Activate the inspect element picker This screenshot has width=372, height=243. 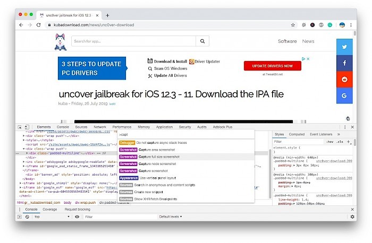(20, 127)
